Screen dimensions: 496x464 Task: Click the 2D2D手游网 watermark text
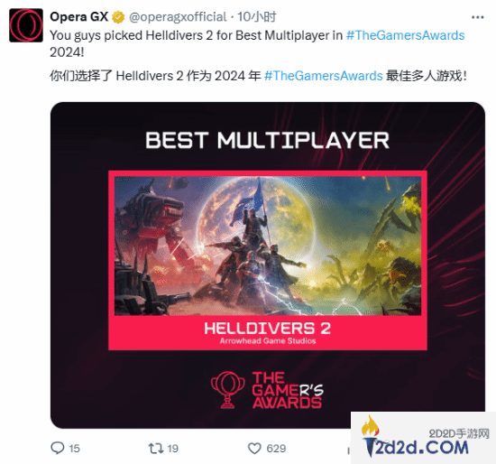coord(459,433)
